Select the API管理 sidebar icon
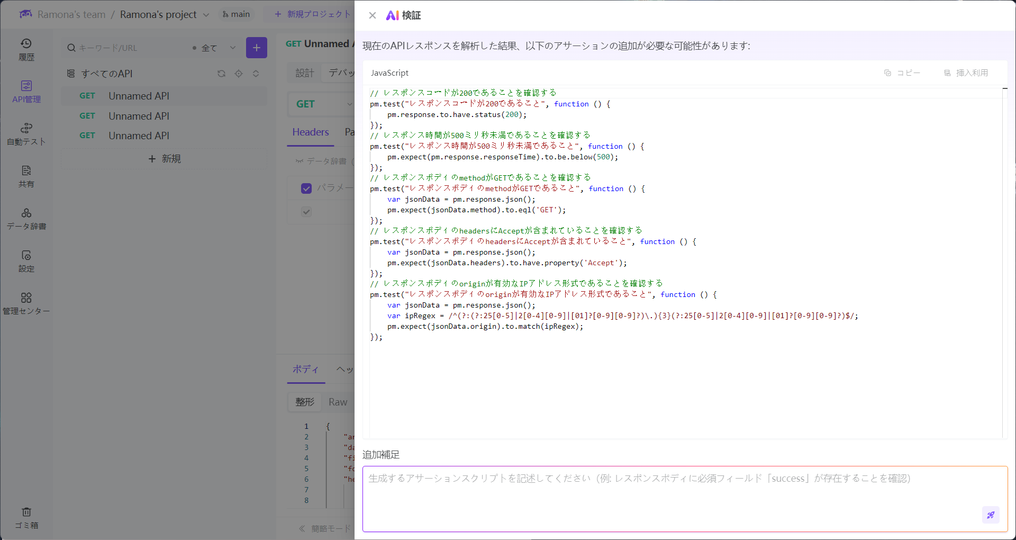The image size is (1016, 540). coord(26,91)
